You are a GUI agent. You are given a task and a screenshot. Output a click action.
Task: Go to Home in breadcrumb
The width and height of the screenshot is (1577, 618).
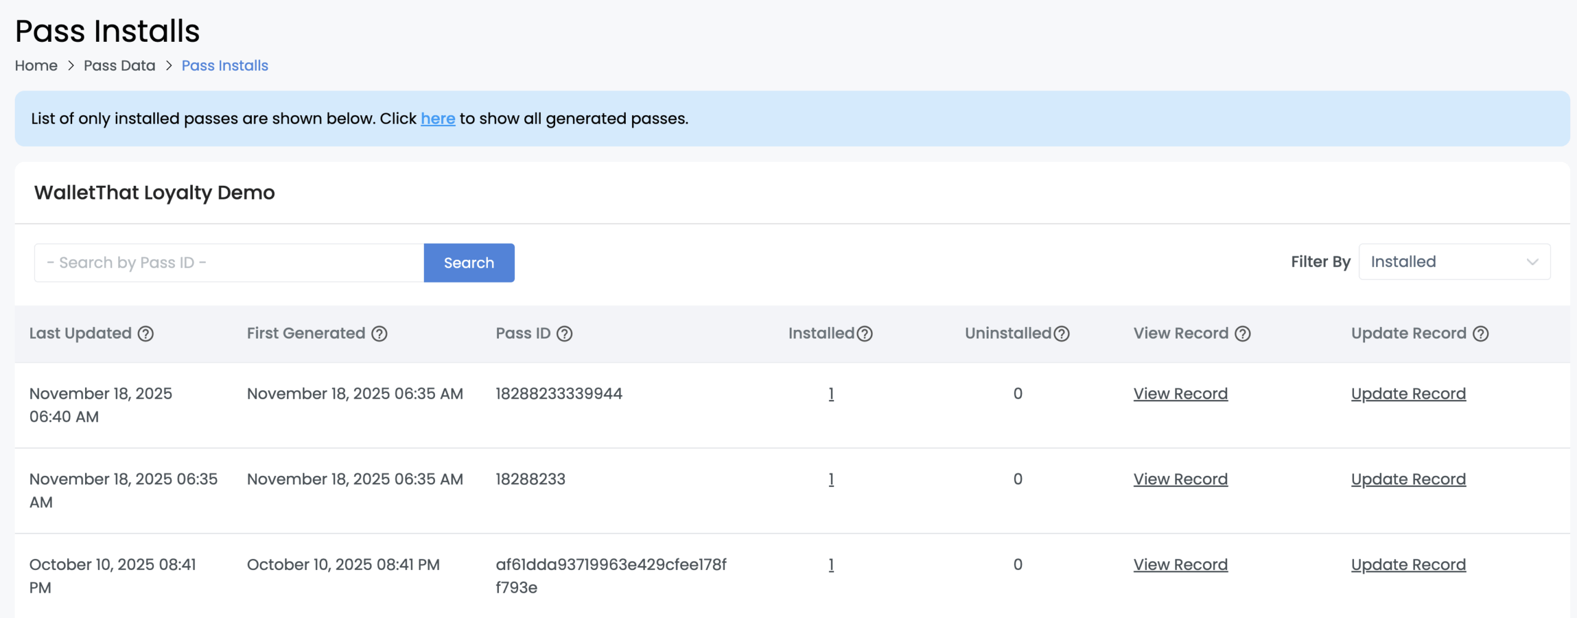[36, 66]
